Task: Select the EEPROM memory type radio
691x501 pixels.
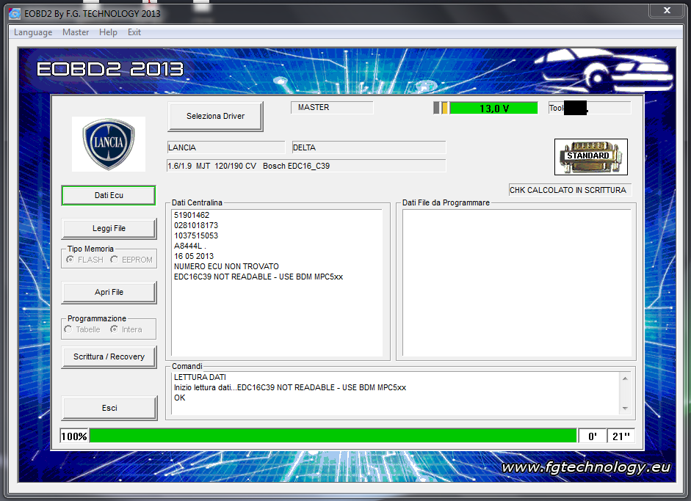Action: pyautogui.click(x=131, y=260)
